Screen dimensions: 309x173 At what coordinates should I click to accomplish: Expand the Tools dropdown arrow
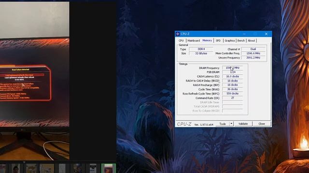(x=231, y=124)
